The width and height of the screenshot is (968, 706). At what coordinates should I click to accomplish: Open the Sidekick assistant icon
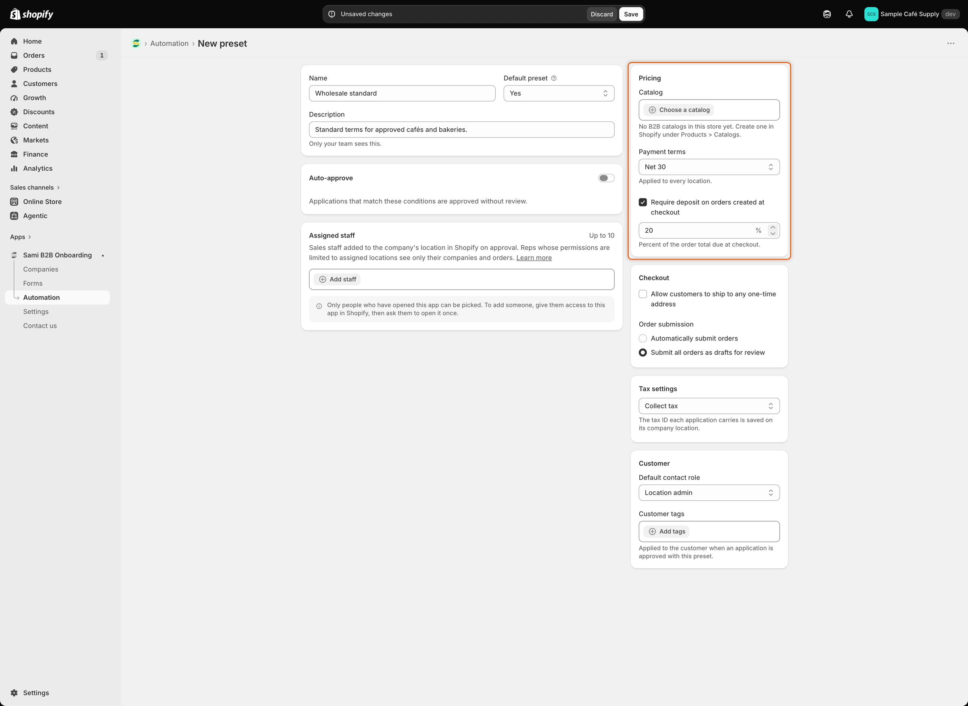(827, 14)
